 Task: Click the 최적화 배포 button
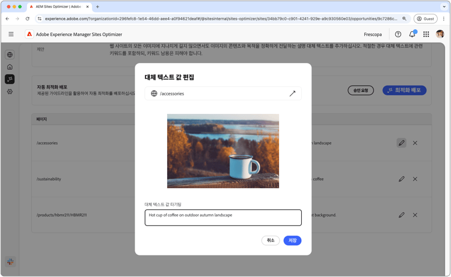(x=405, y=91)
